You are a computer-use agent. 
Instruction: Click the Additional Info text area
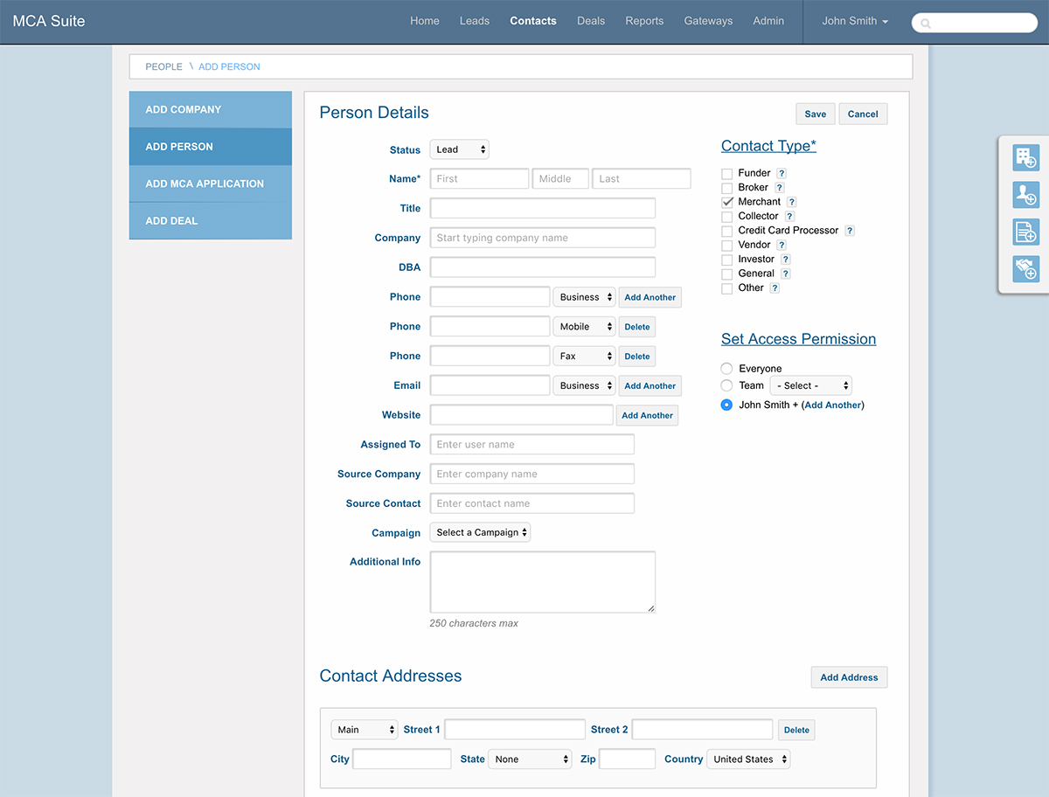(543, 582)
